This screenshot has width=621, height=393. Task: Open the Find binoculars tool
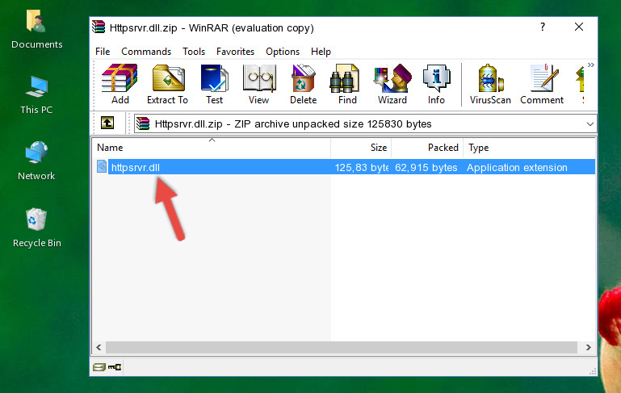coord(347,84)
